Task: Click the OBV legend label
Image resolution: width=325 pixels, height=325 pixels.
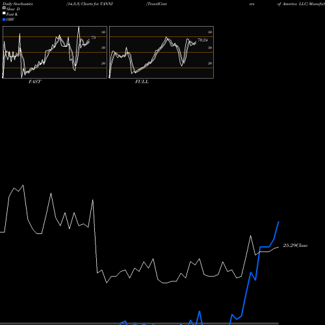Action: (10, 19)
